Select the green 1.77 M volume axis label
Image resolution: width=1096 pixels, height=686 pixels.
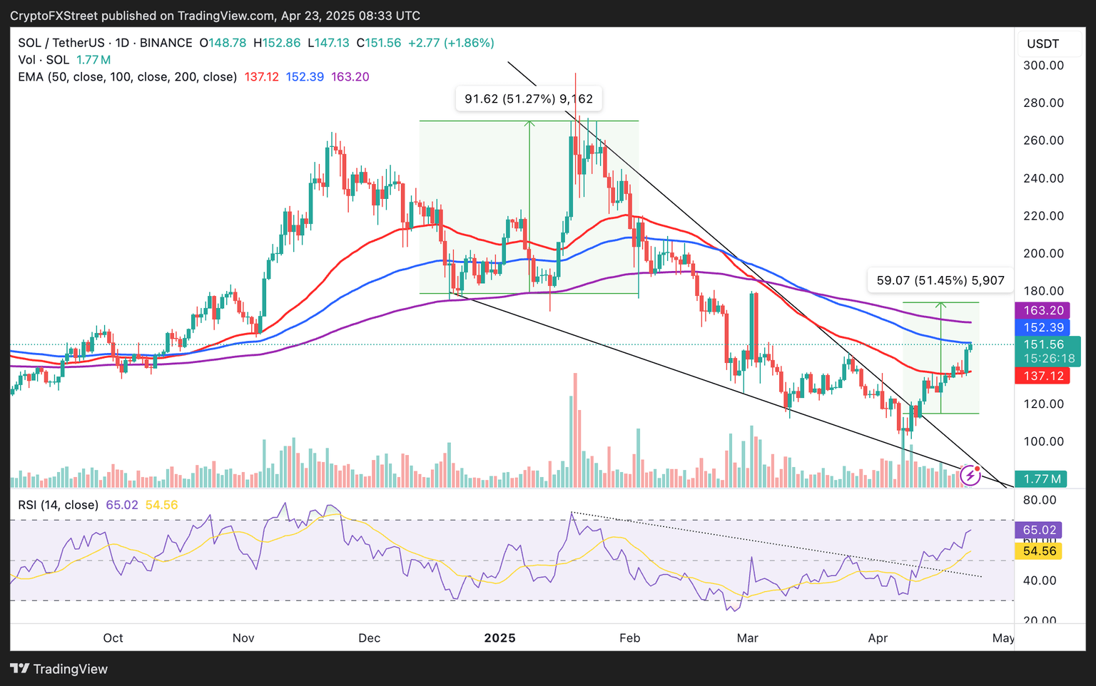(1042, 479)
